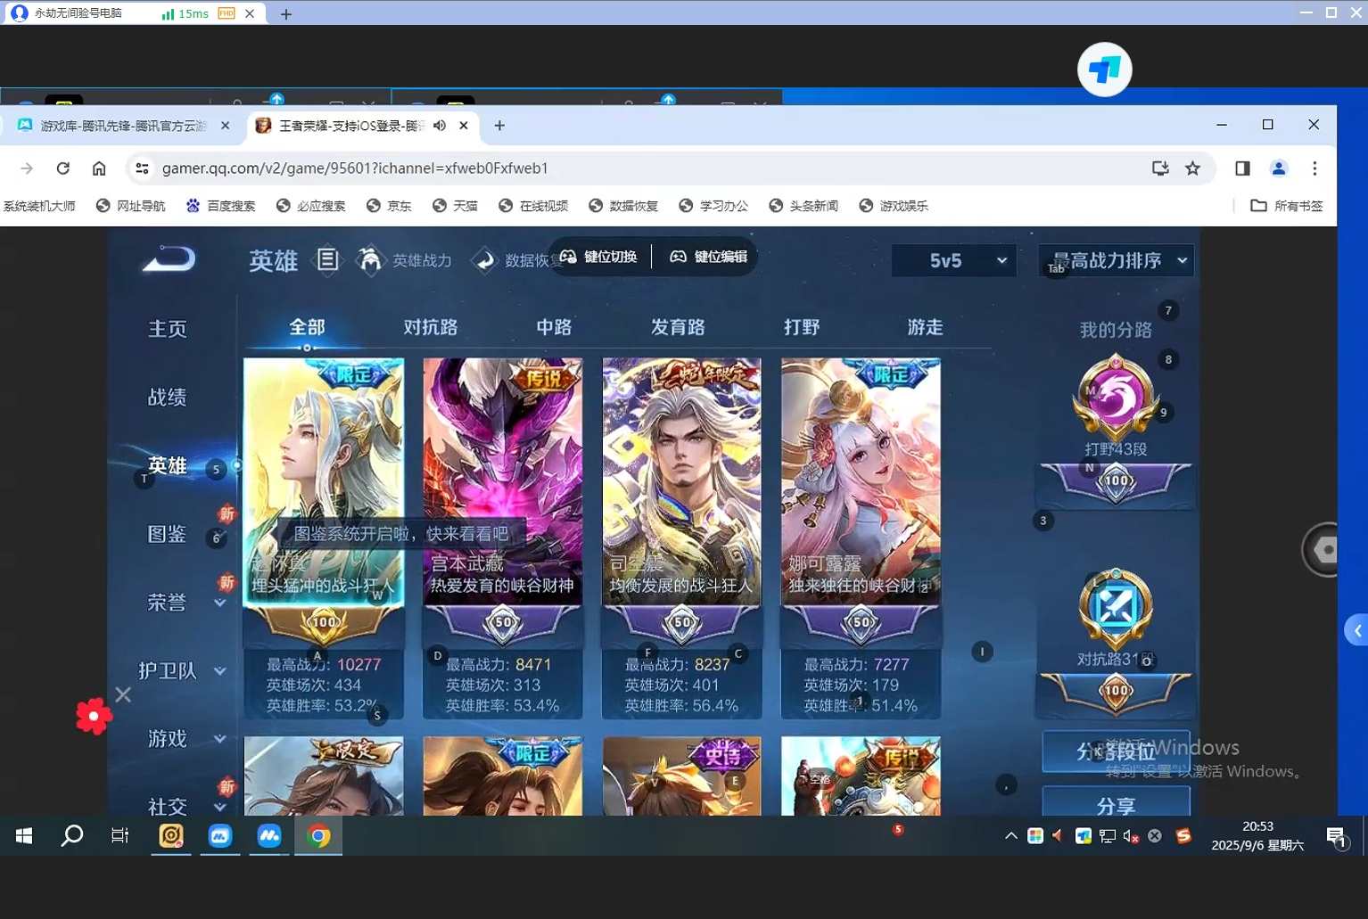Open 网址导航 bookmark
1368x919 pixels.
point(130,206)
